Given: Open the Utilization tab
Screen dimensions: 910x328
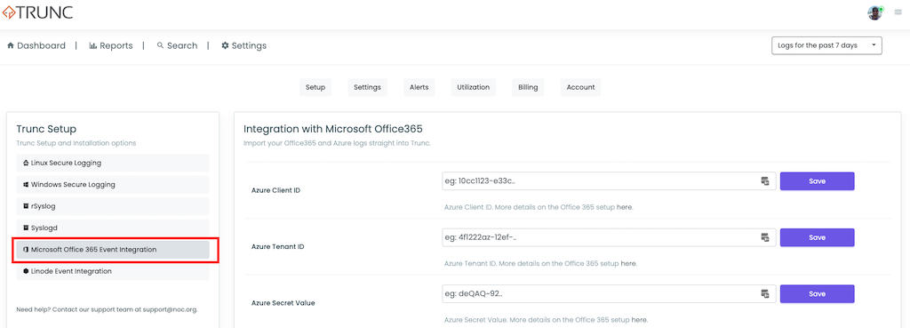Looking at the screenshot, I should tap(473, 87).
